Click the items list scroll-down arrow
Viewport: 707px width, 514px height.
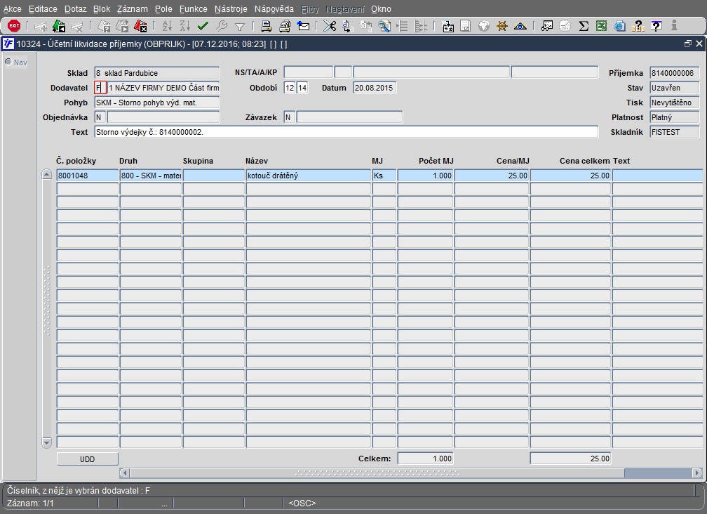46,442
